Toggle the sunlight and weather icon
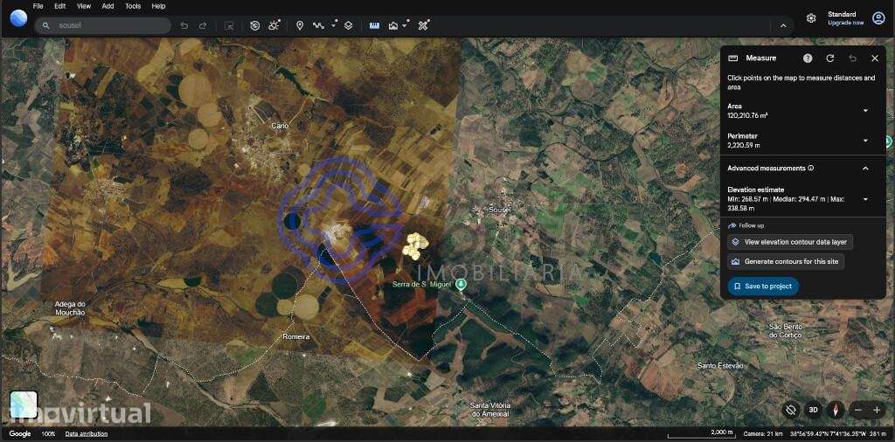Image resolution: width=895 pixels, height=442 pixels. point(274,25)
